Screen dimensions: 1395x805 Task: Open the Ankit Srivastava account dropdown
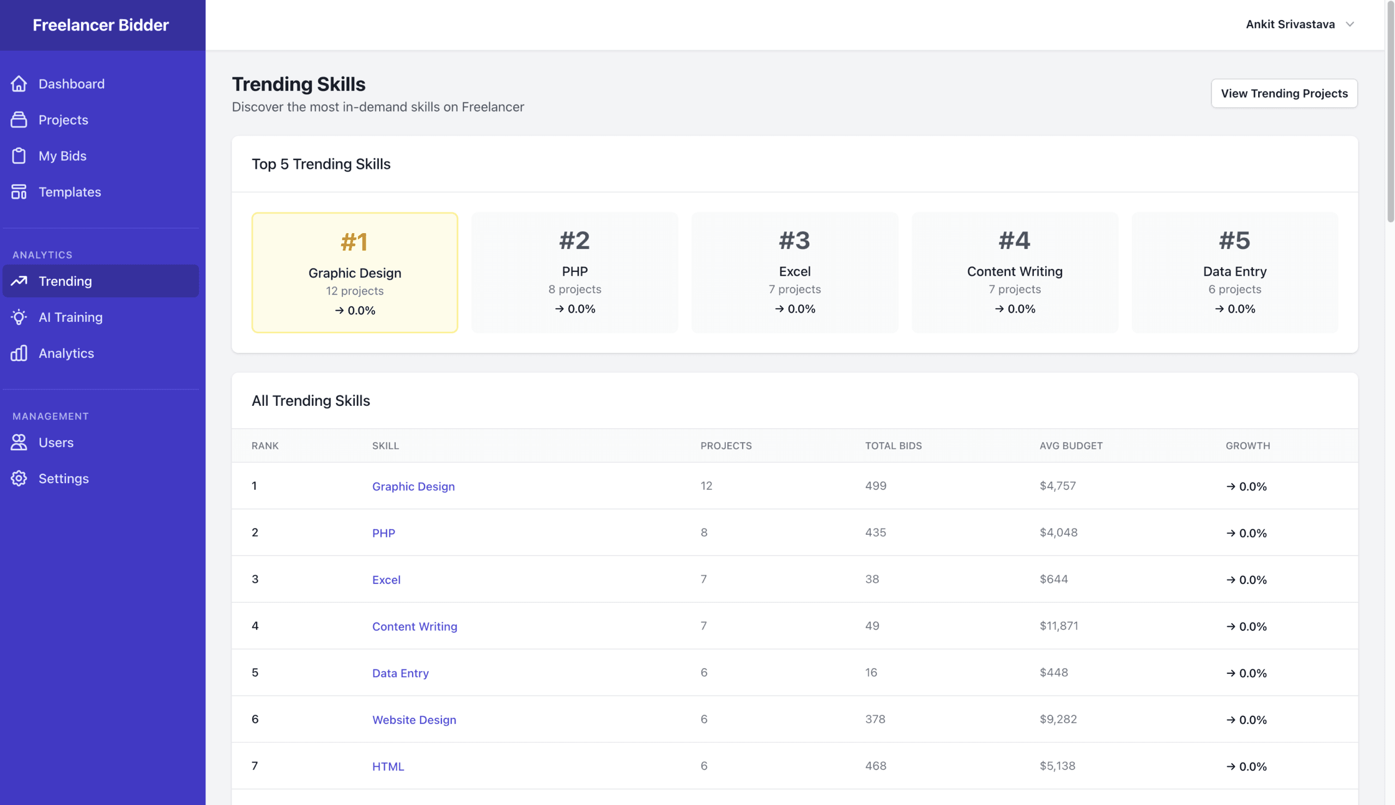pos(1289,25)
